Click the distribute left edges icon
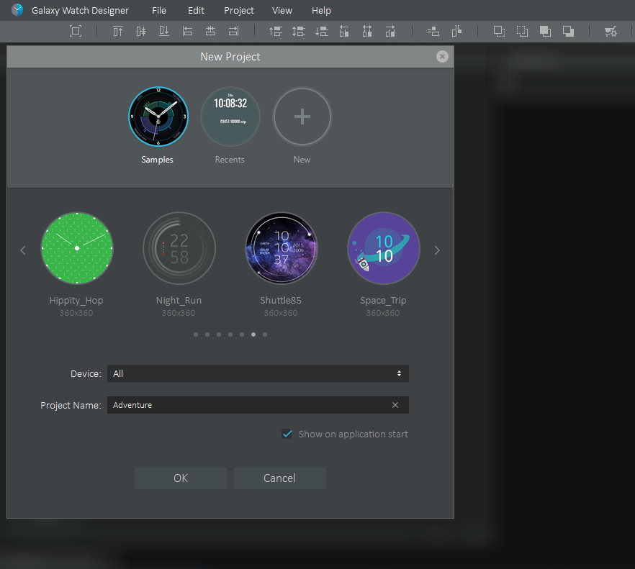The width and height of the screenshot is (635, 569). 344,31
